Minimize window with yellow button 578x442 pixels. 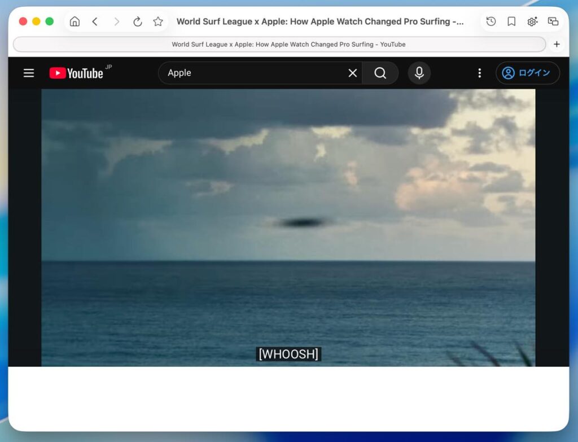coord(36,21)
